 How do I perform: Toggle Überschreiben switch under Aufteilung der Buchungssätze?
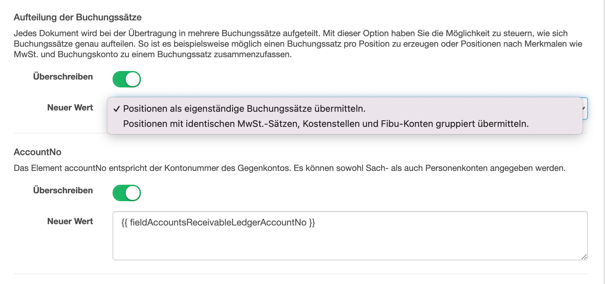click(127, 79)
